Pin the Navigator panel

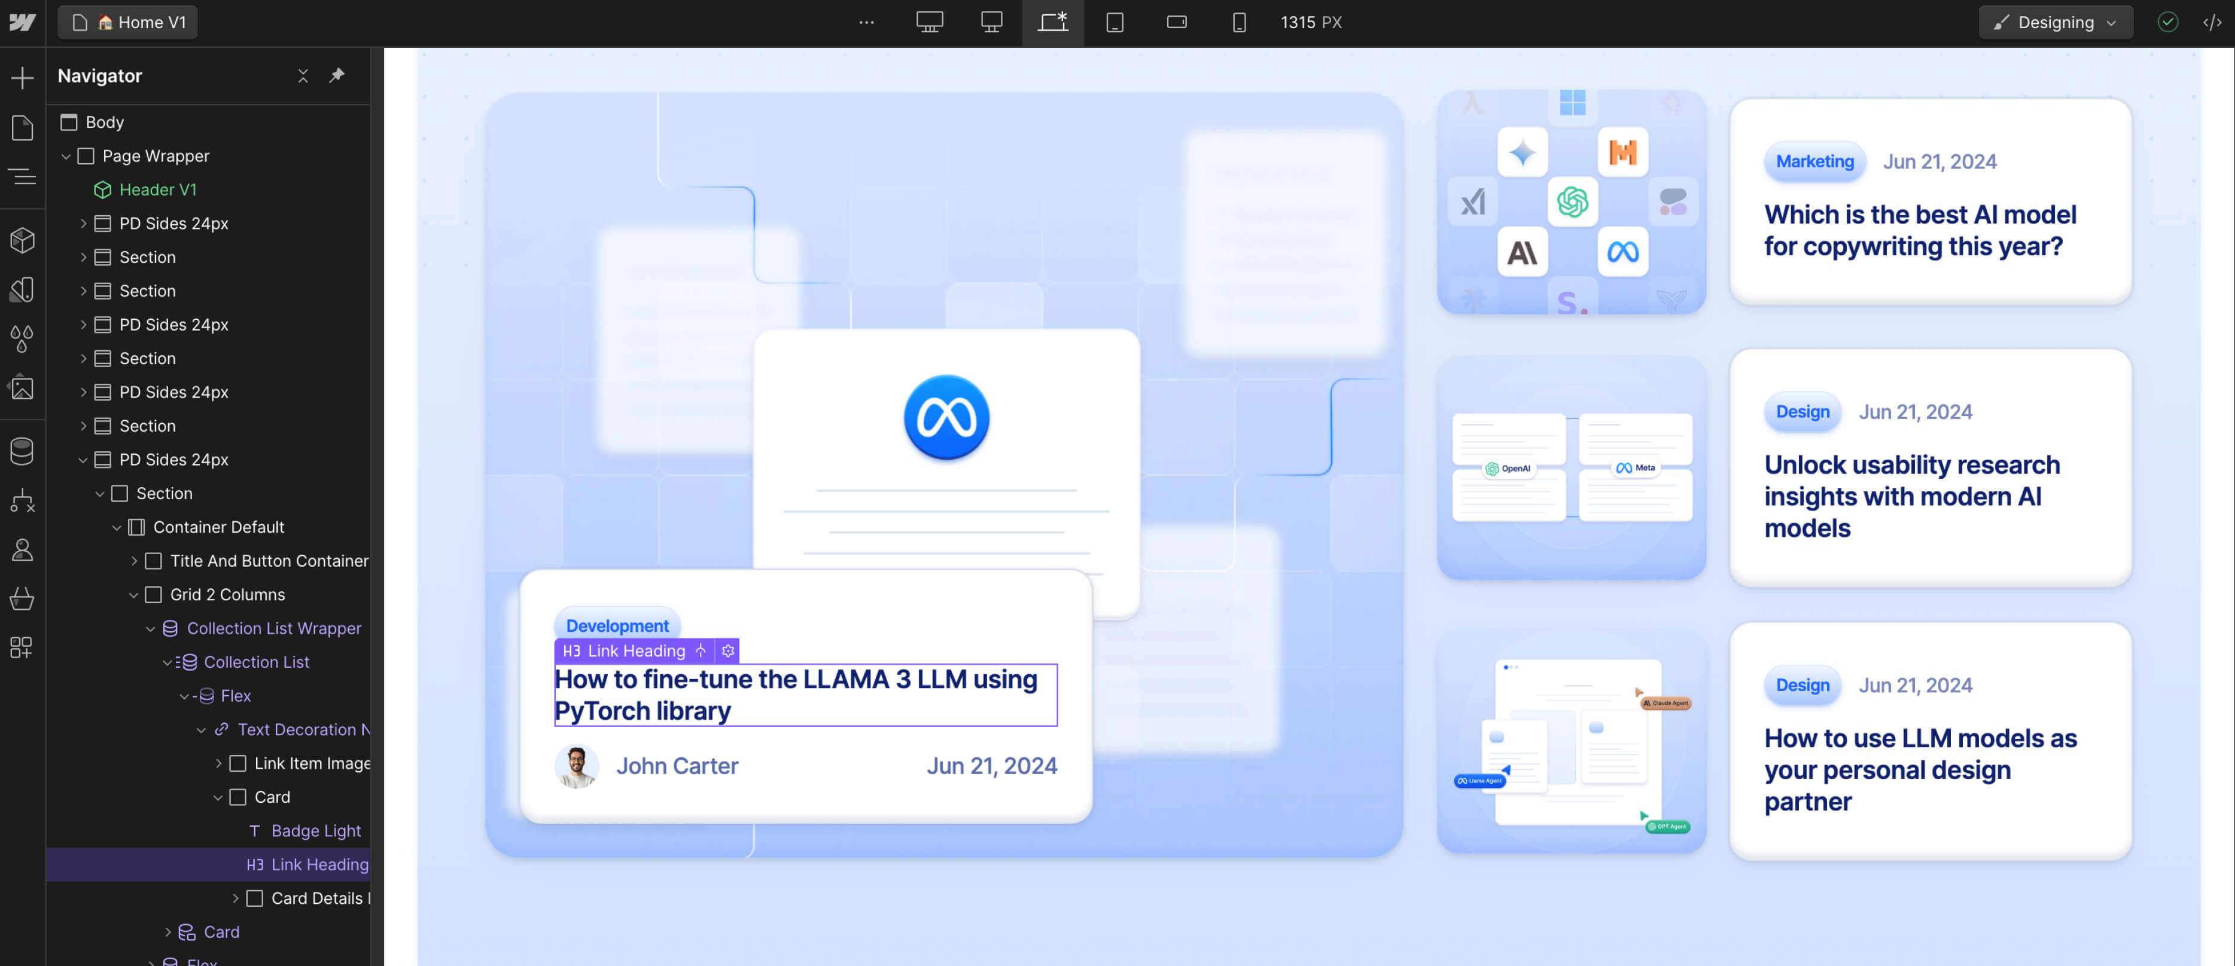(x=337, y=77)
